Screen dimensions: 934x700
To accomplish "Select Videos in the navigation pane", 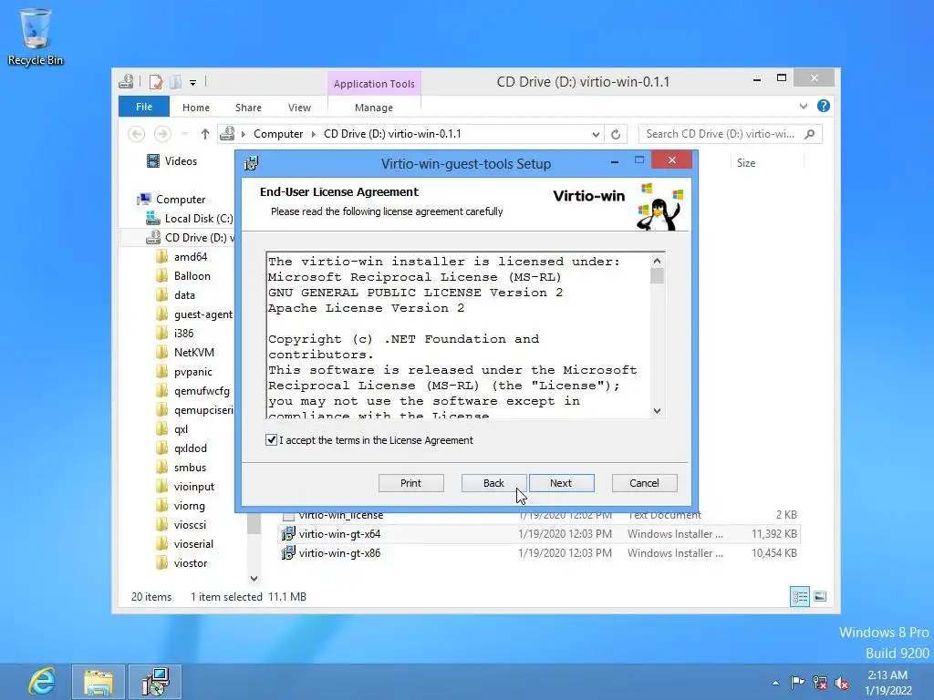I will pyautogui.click(x=172, y=161).
